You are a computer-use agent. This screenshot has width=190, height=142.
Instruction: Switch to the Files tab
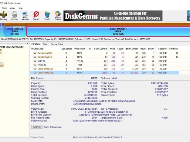click(45, 44)
